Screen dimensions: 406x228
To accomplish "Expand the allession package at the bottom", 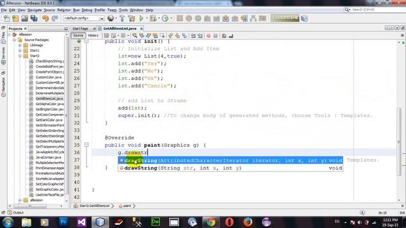I will [x=20, y=200].
